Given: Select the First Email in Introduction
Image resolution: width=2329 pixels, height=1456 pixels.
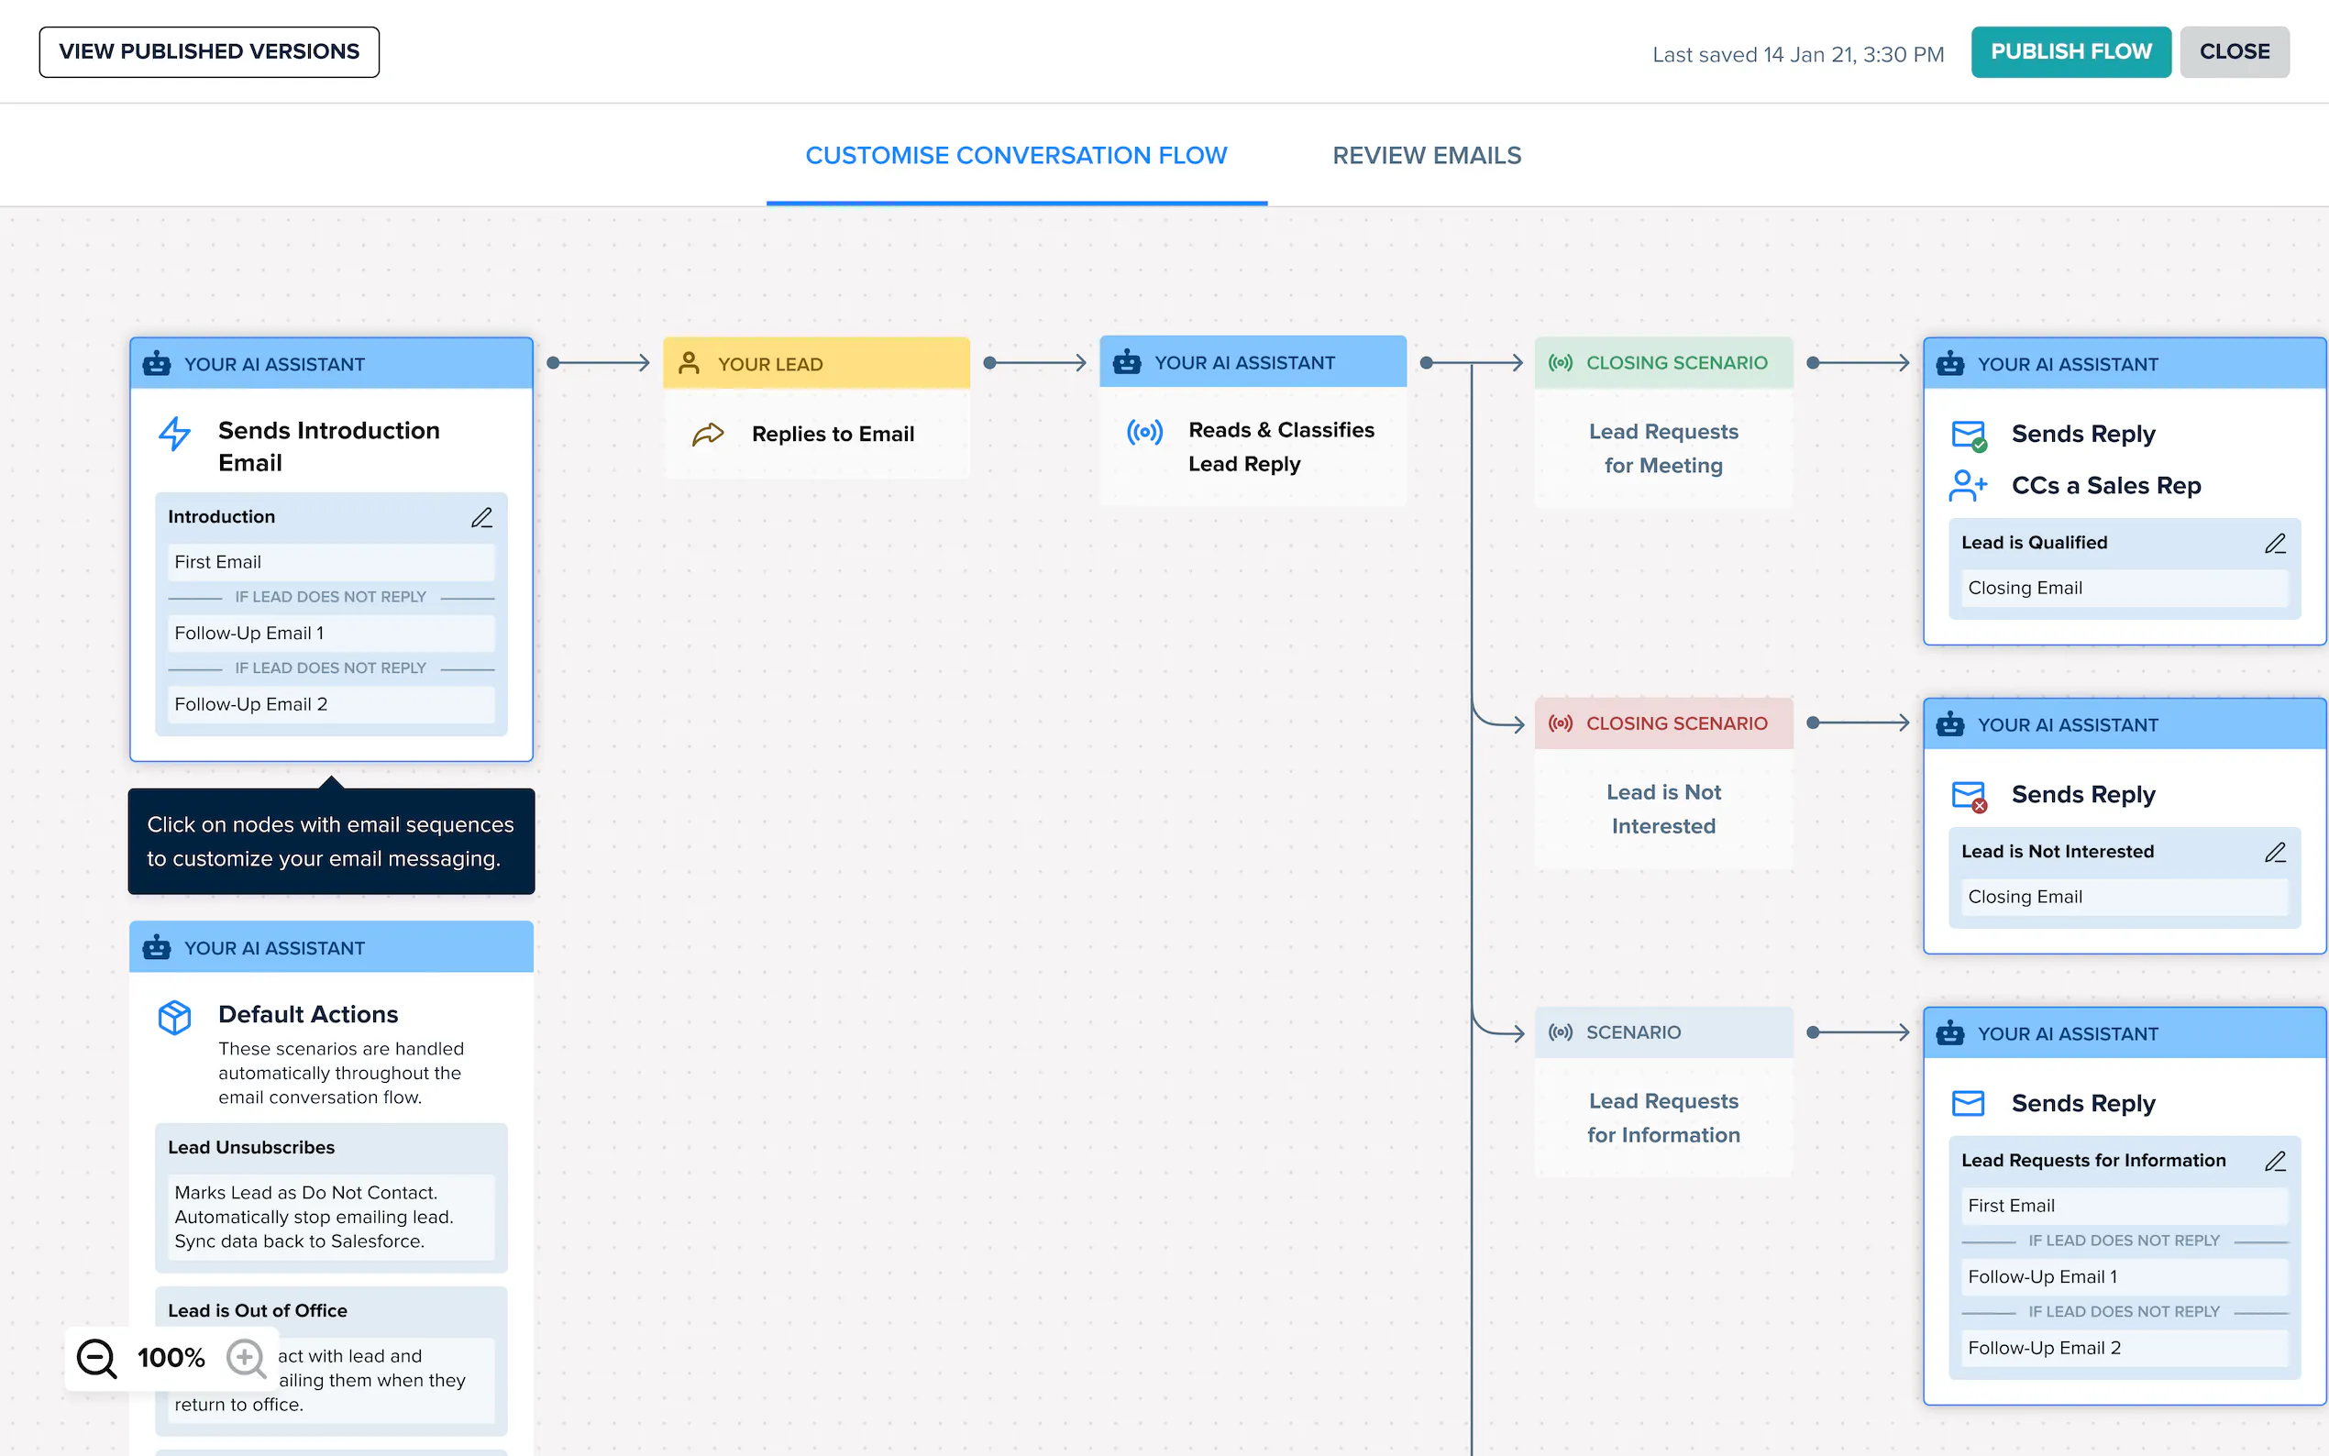Looking at the screenshot, I should pyautogui.click(x=330, y=562).
